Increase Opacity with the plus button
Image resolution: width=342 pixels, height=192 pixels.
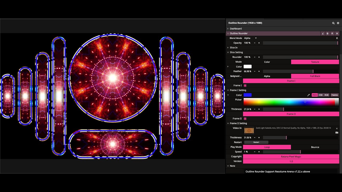point(259,43)
